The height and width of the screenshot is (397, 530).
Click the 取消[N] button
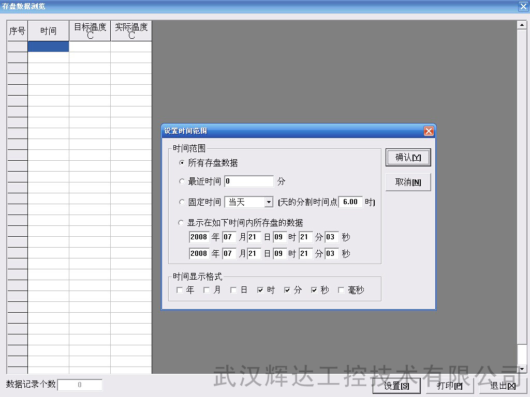(408, 182)
